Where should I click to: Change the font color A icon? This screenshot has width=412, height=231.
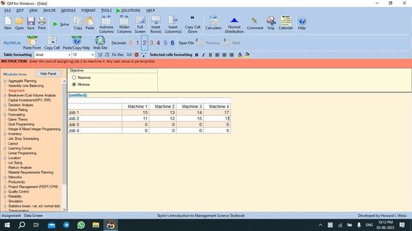point(239,55)
